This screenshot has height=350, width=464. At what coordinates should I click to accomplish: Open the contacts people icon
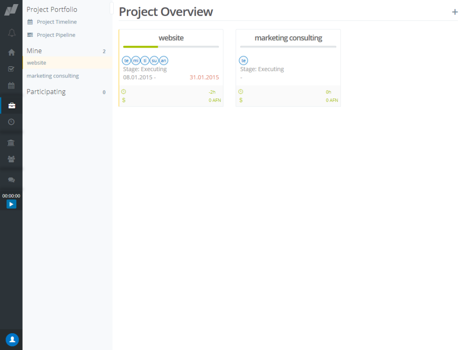[x=11, y=159]
